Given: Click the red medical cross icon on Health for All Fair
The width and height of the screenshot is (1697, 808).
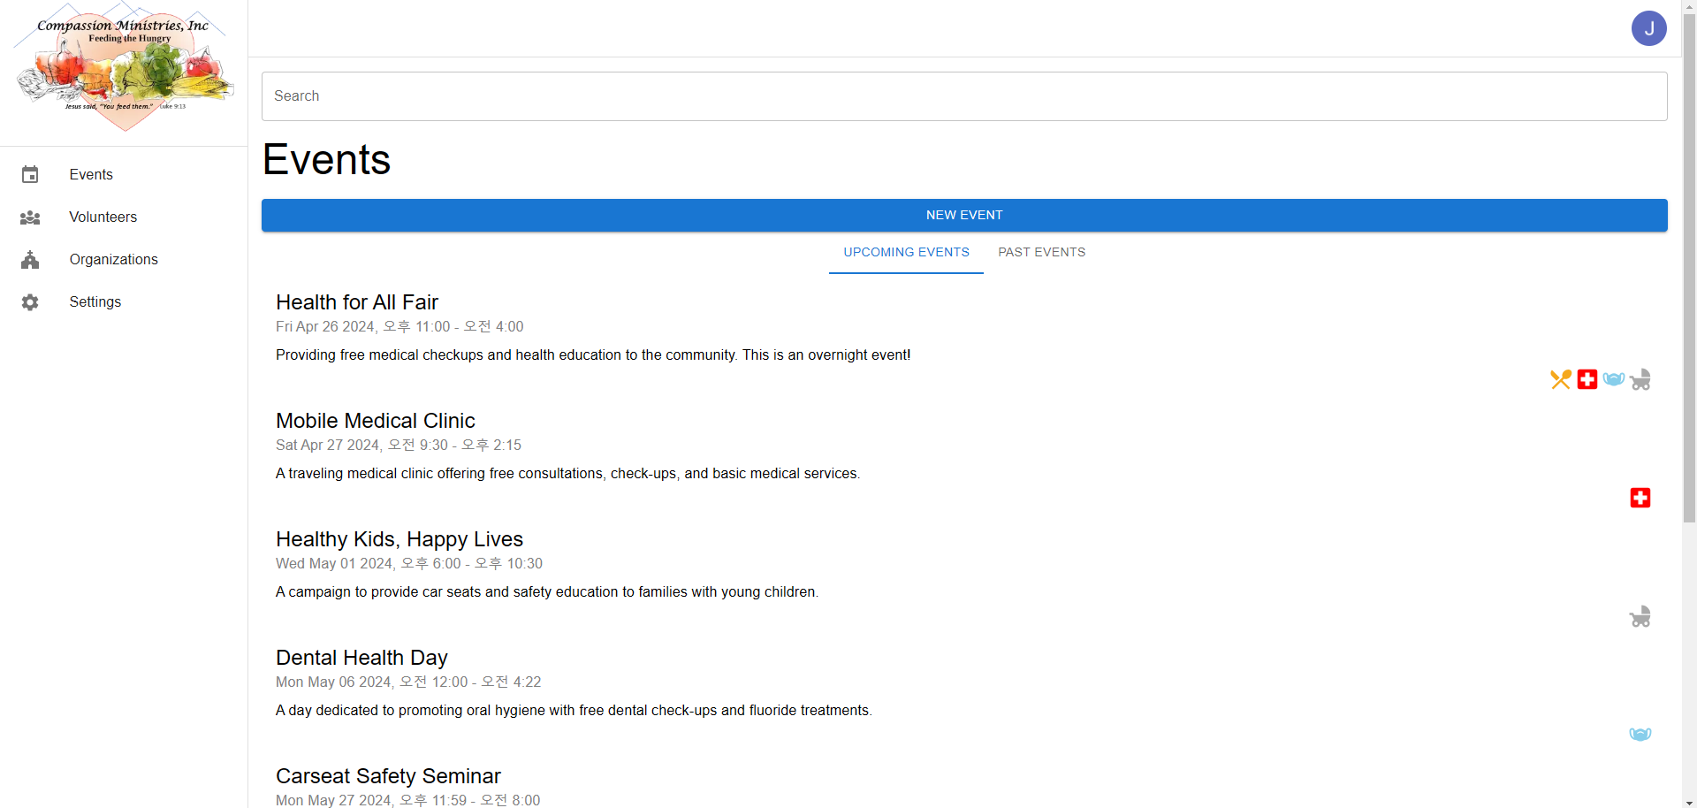Looking at the screenshot, I should coord(1587,379).
